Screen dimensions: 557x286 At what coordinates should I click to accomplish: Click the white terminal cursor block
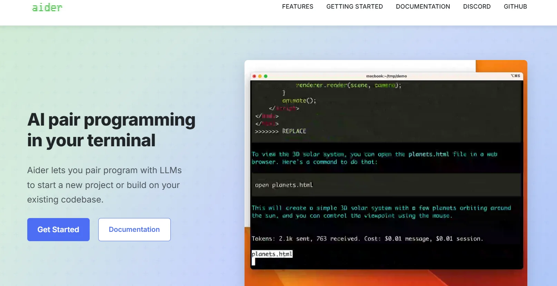click(x=253, y=262)
